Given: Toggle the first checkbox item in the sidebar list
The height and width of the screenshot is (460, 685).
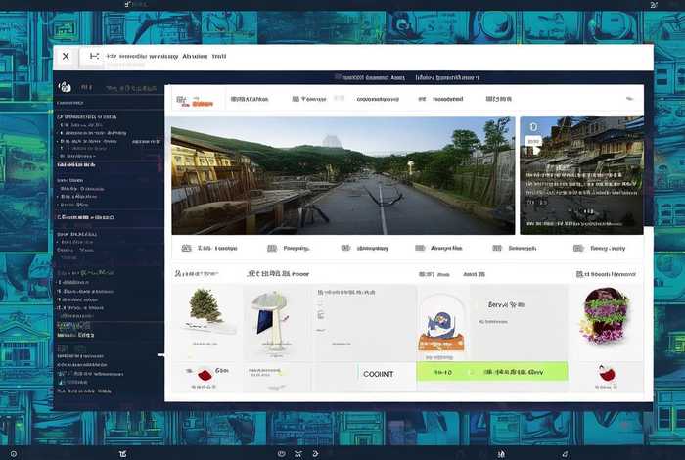Looking at the screenshot, I should [63, 126].
